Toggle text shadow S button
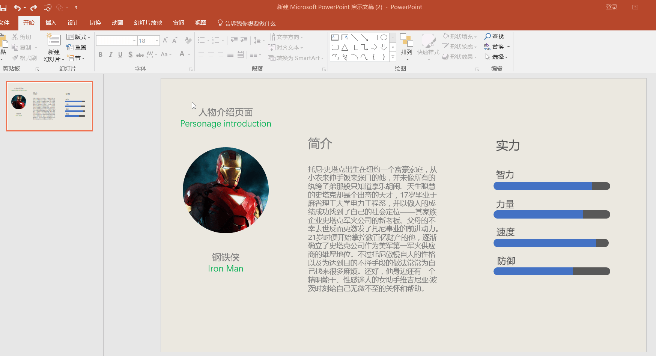The height and width of the screenshot is (356, 656). pos(130,55)
